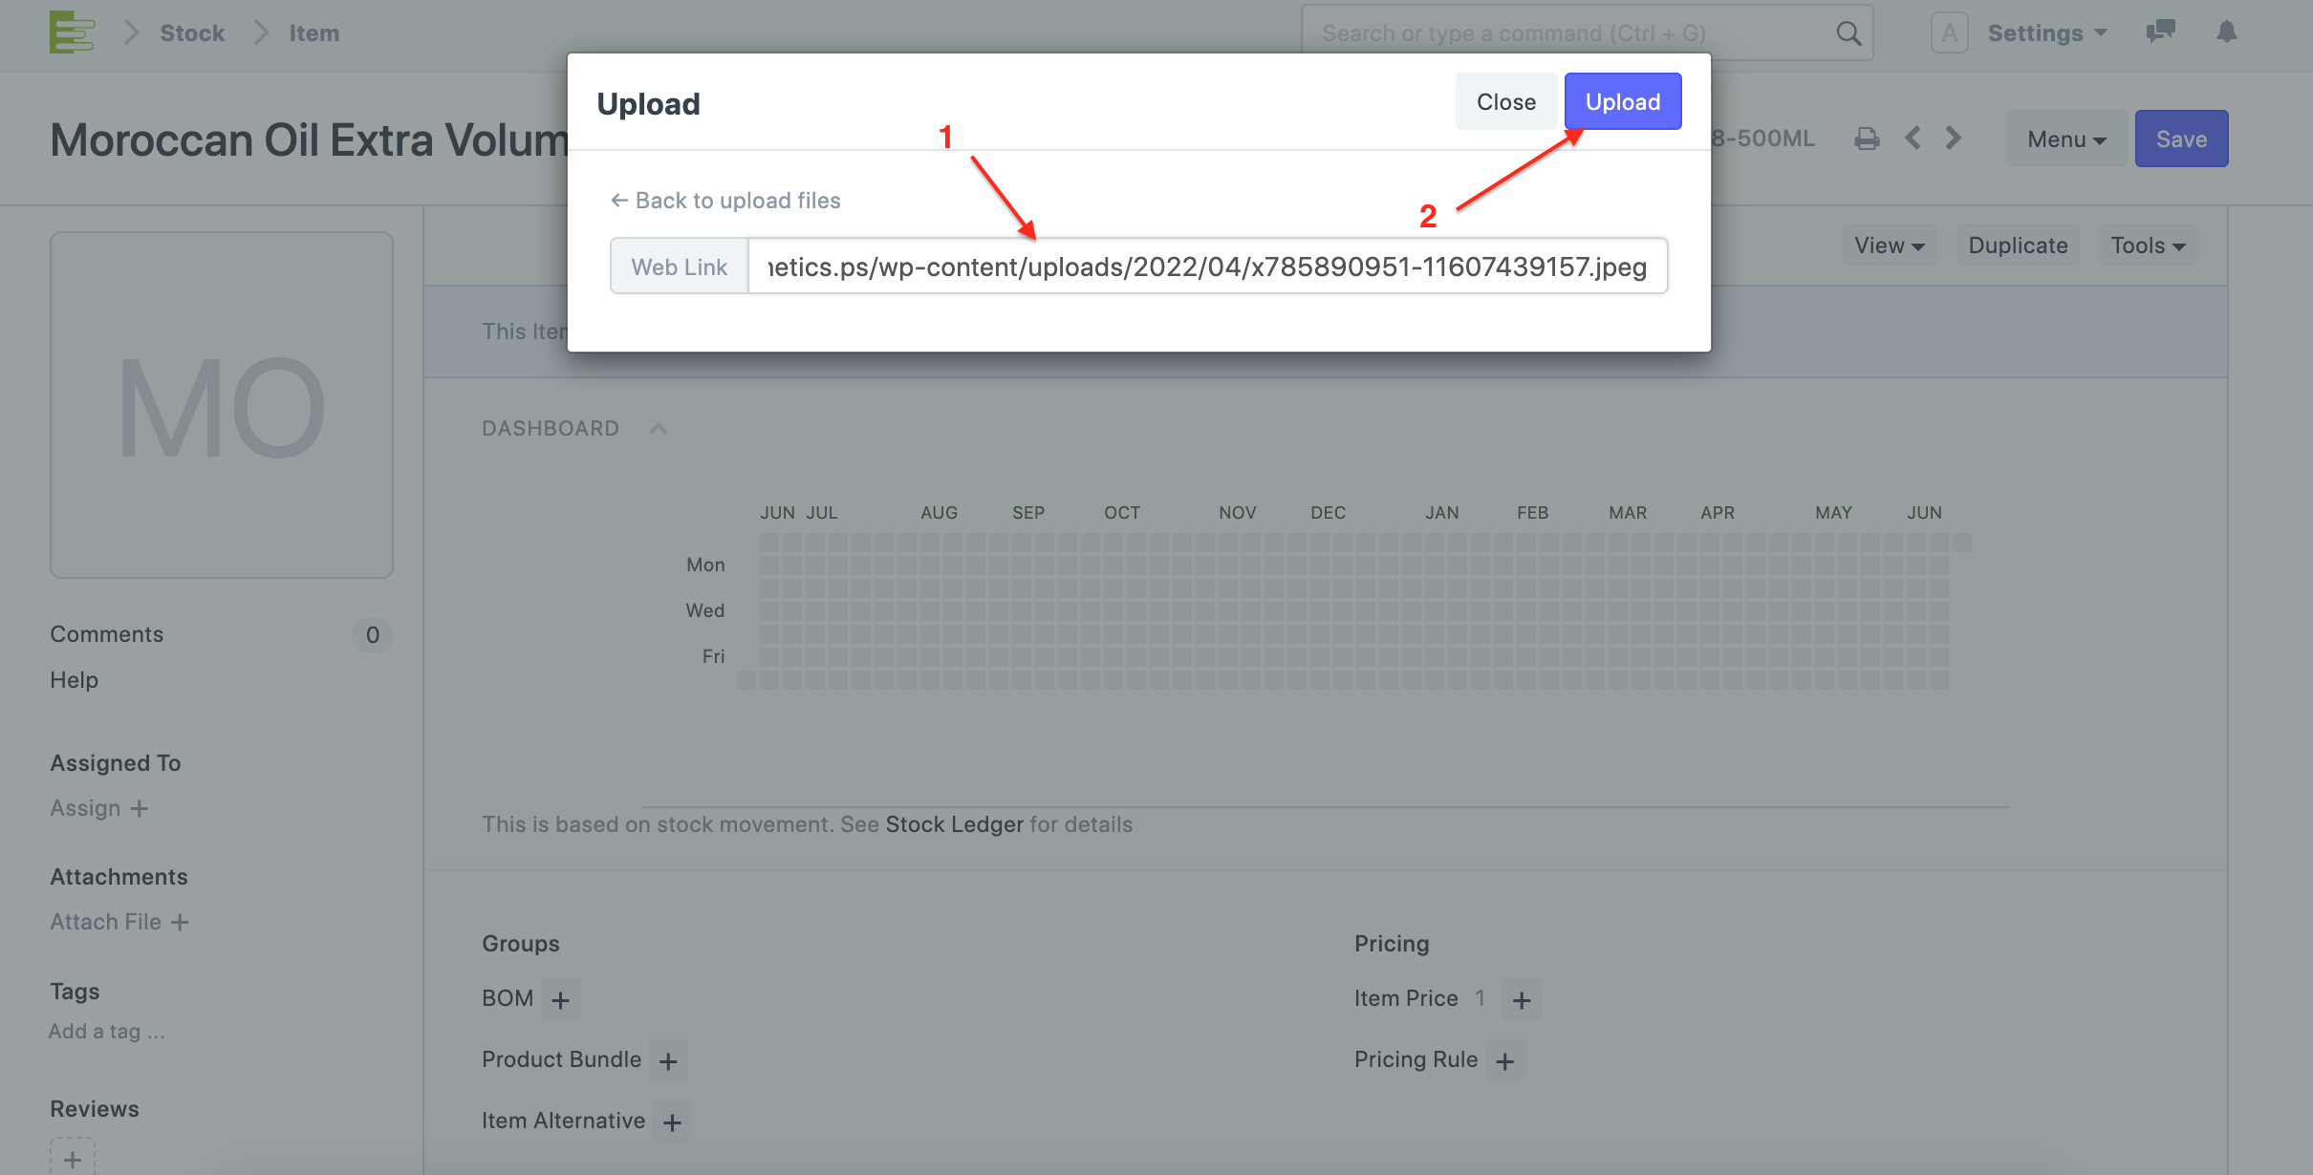Close the Upload dialog
The width and height of the screenshot is (2313, 1175).
point(1506,101)
